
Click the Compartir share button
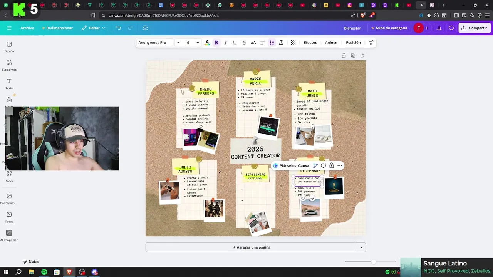[474, 28]
